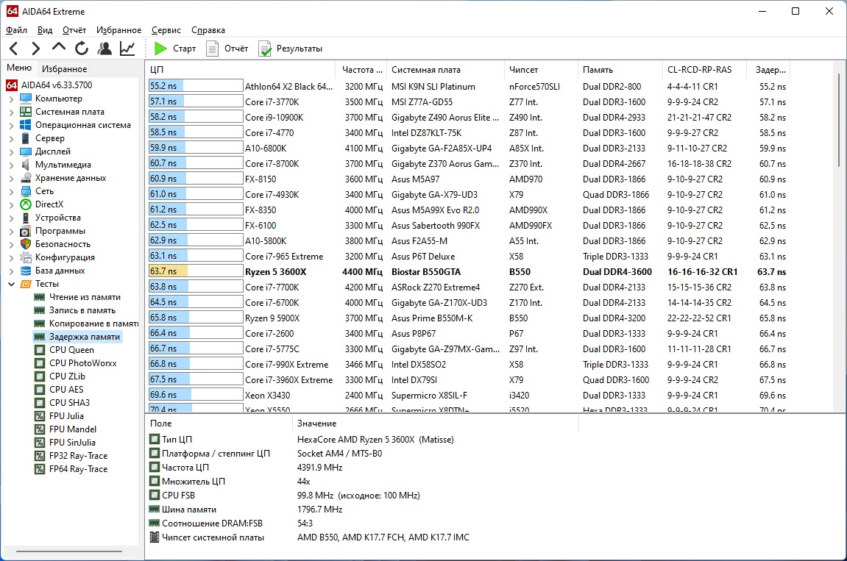Expand the Дисплей tree node
Screen dimensions: 847x561
[11, 151]
